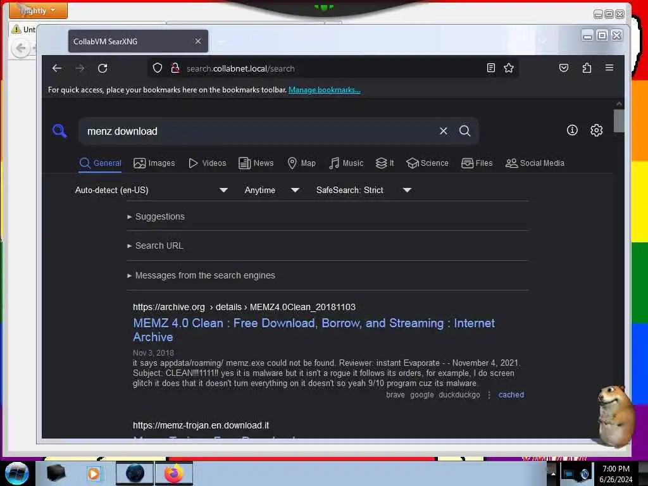The height and width of the screenshot is (486, 648).
Task: Open MEMZ 4.0 Clean archive result
Action: click(x=314, y=330)
